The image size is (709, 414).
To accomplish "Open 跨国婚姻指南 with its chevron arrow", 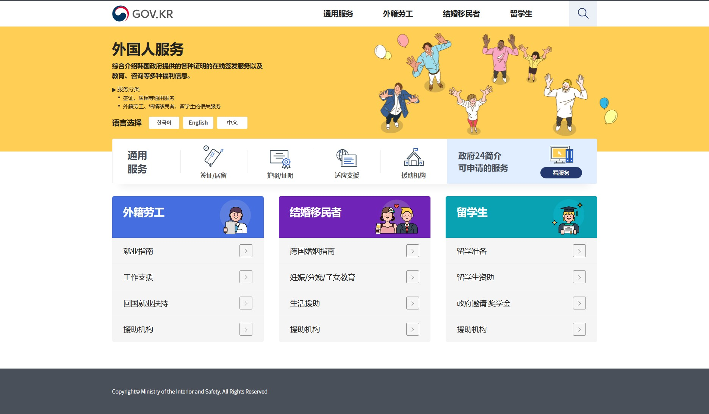I will coord(412,251).
